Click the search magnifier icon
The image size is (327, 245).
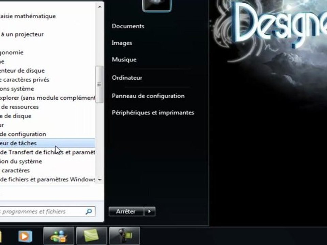(x=89, y=211)
